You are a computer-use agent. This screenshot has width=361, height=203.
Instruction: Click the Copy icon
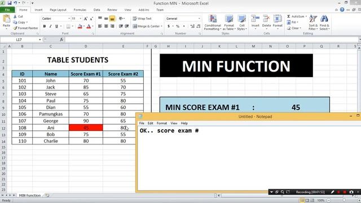tap(15, 23)
